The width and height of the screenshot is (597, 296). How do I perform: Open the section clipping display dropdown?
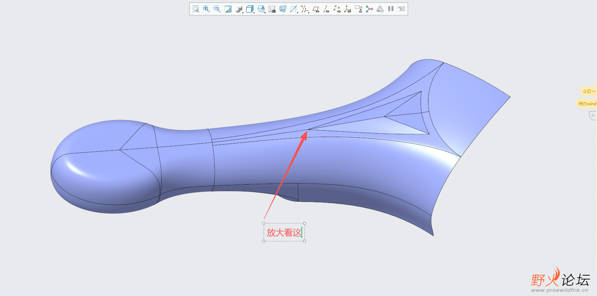[x=294, y=9]
